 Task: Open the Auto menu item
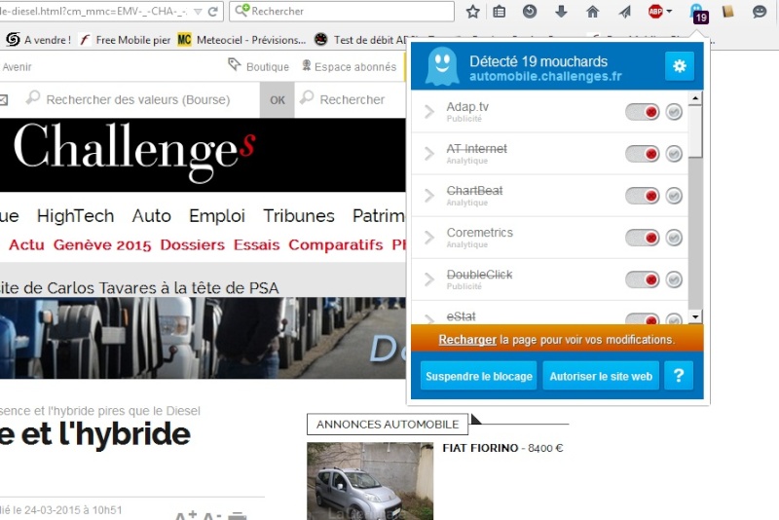pos(152,215)
